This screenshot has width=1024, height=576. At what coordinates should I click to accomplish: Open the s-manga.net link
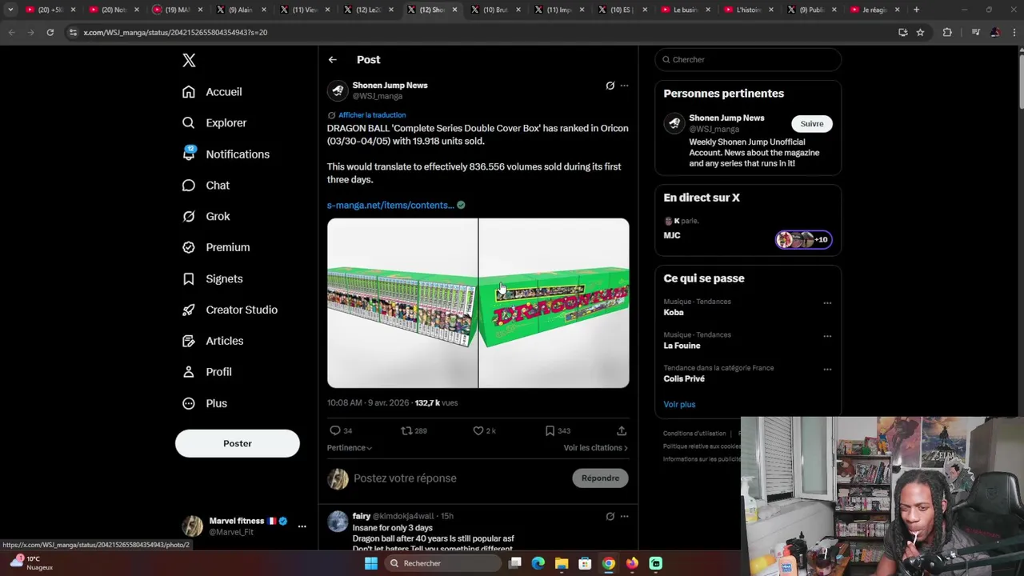[x=390, y=206]
